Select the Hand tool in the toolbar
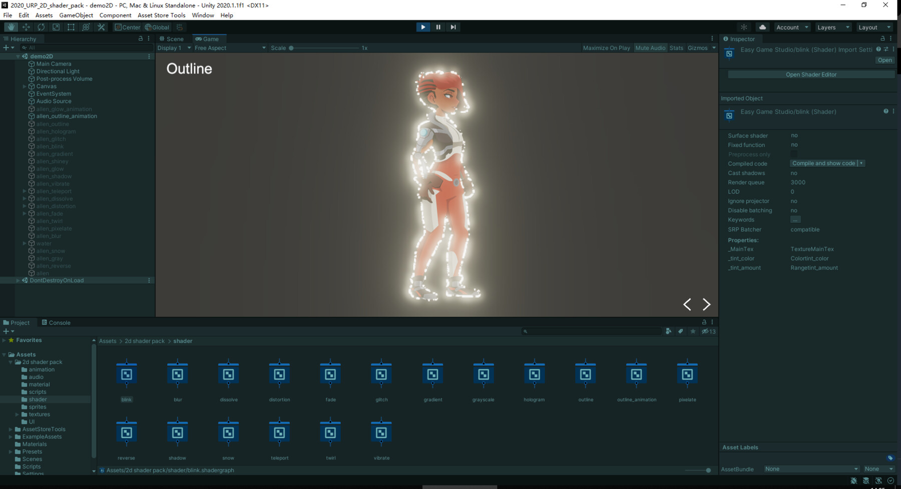The image size is (901, 489). (11, 27)
